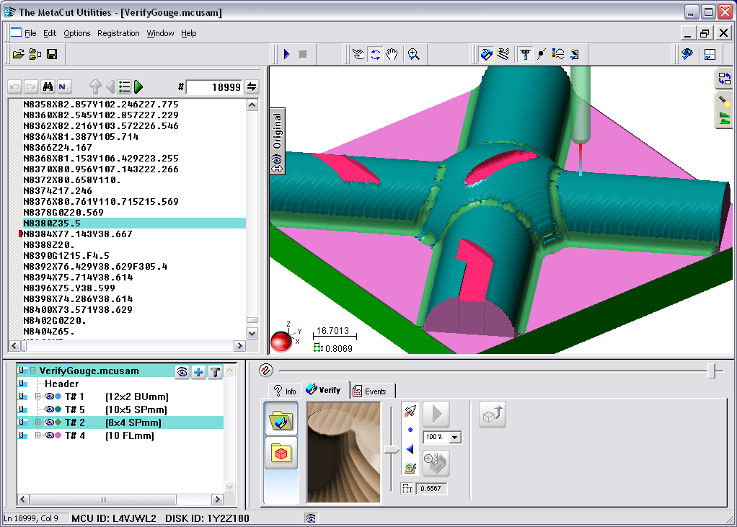Open the Help menu
This screenshot has height=527, width=737.
(188, 33)
